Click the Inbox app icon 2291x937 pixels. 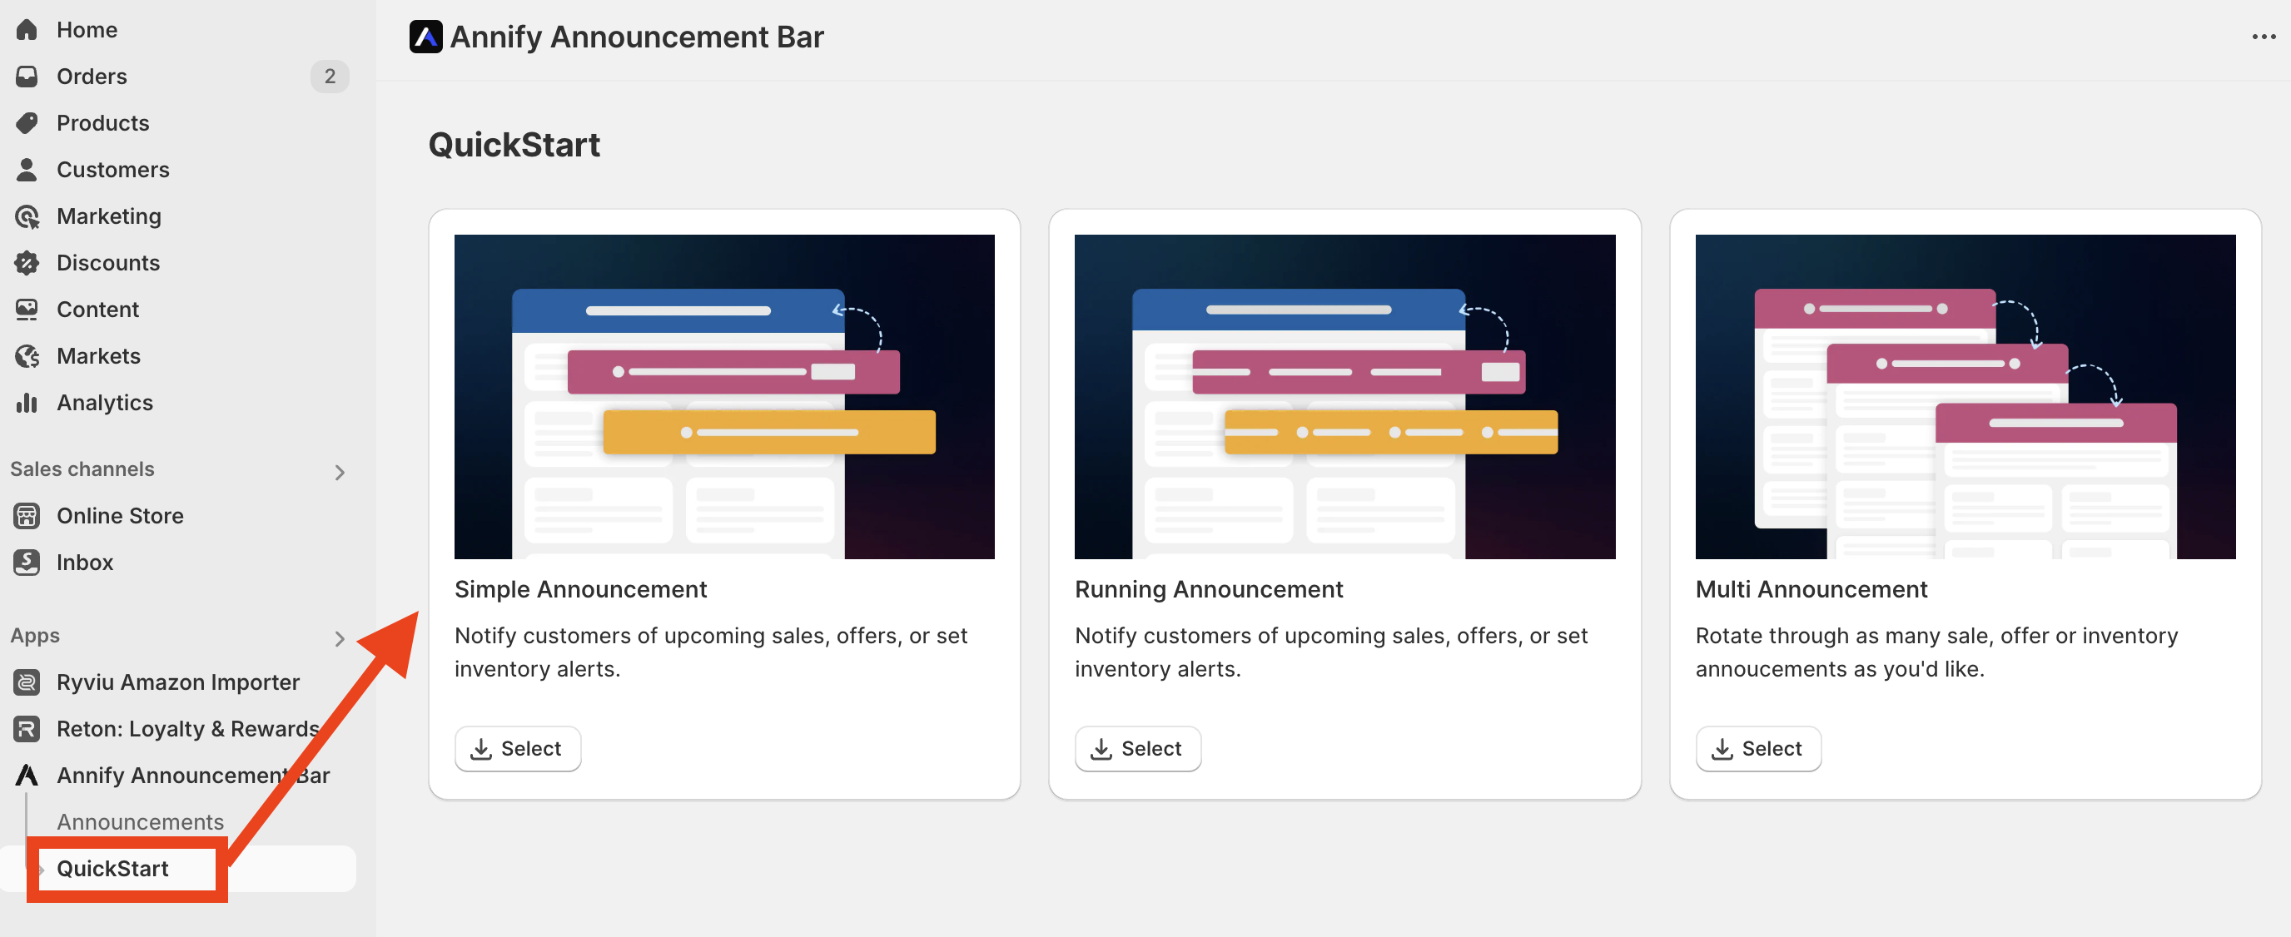27,562
